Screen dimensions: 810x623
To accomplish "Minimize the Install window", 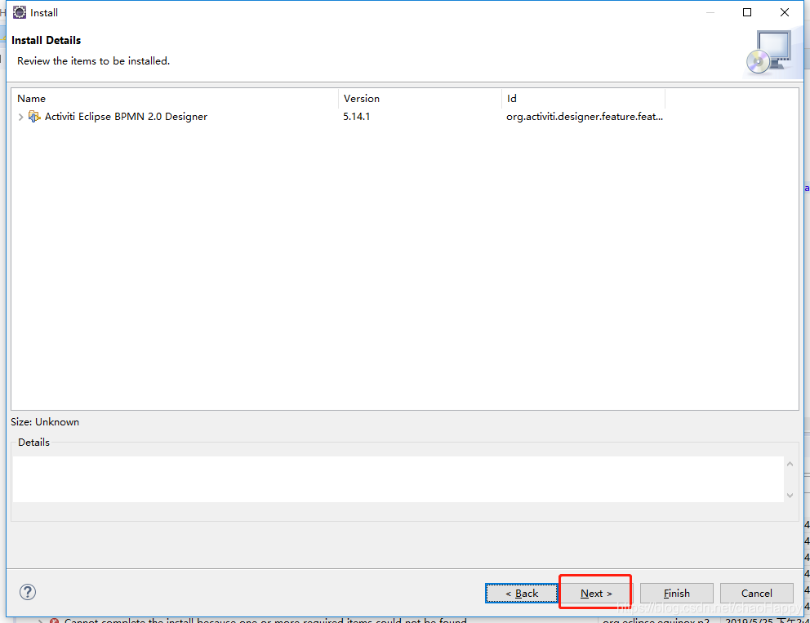I will 710,12.
